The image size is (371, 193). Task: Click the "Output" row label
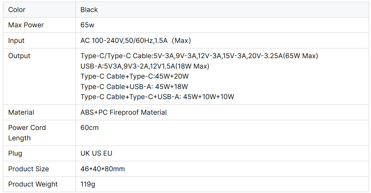(x=19, y=56)
